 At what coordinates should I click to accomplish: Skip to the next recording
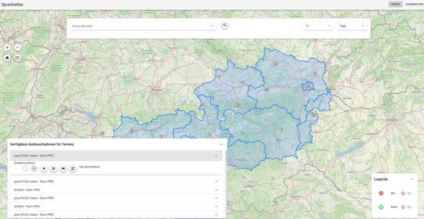coord(63,168)
